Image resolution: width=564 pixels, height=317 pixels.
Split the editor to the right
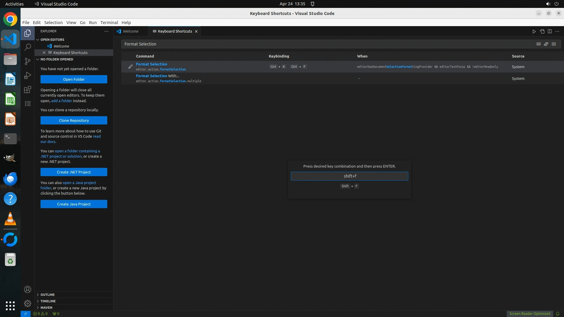pos(550,31)
